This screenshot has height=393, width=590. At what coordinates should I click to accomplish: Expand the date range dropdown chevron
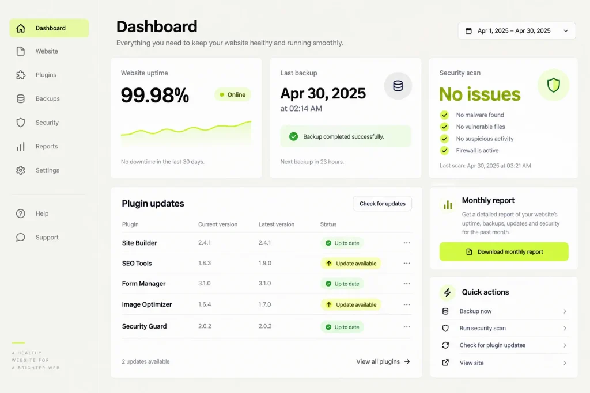(x=566, y=31)
